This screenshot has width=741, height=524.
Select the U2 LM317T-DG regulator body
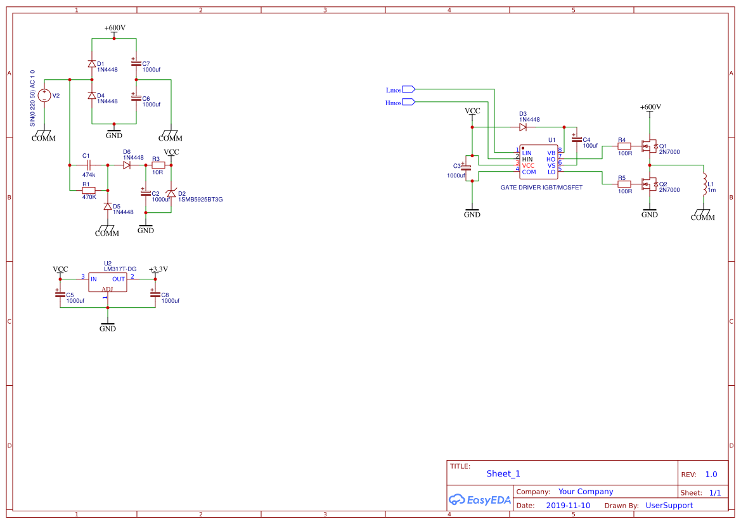coord(107,283)
